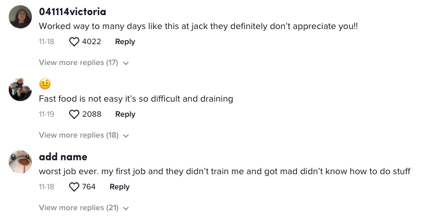
Task: Click chevron next to 21 replies
Action: pyautogui.click(x=126, y=208)
